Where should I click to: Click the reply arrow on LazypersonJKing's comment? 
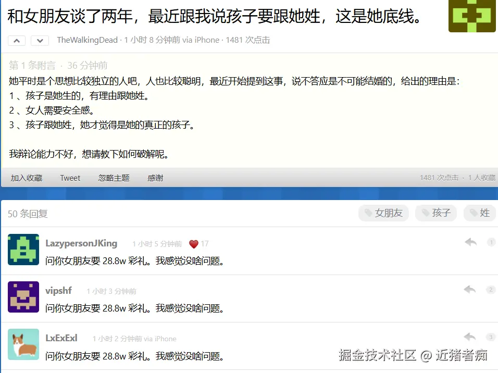click(470, 242)
